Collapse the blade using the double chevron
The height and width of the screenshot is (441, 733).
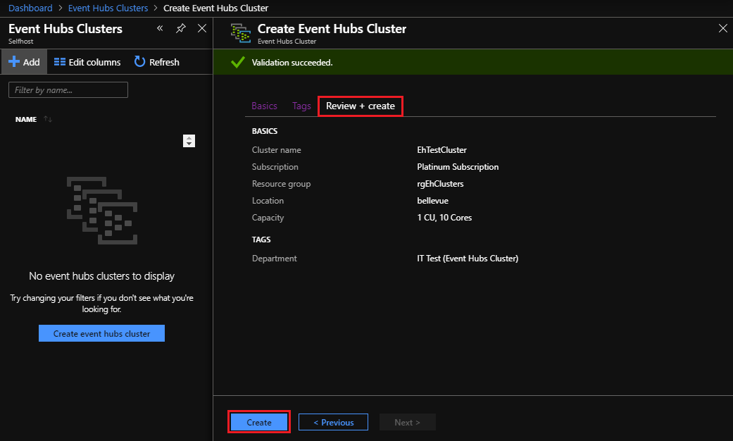(160, 28)
